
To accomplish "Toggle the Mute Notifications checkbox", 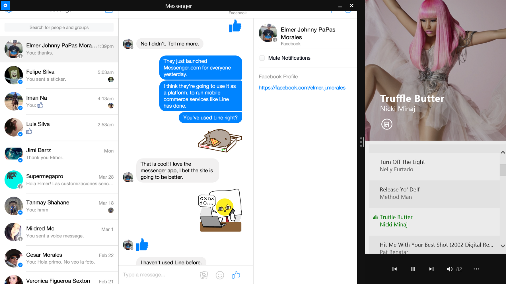I will [x=262, y=58].
